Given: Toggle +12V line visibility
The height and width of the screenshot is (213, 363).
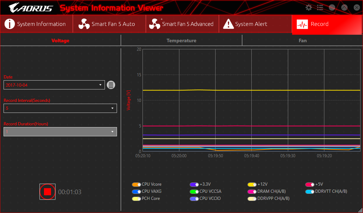Looking at the screenshot, I should pyautogui.click(x=252, y=185).
